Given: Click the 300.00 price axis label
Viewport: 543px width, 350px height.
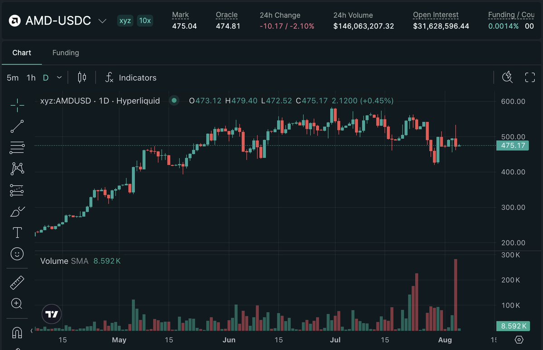Looking at the screenshot, I should [x=513, y=207].
